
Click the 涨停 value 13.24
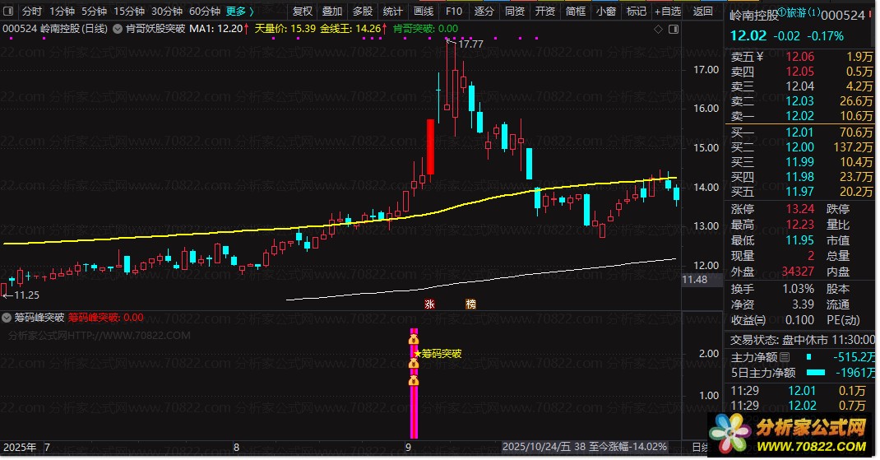click(x=799, y=210)
